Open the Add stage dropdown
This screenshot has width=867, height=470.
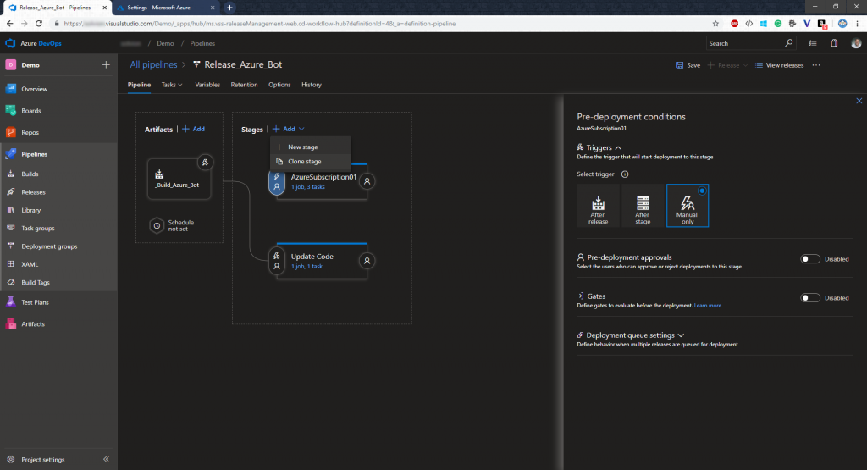click(x=288, y=129)
